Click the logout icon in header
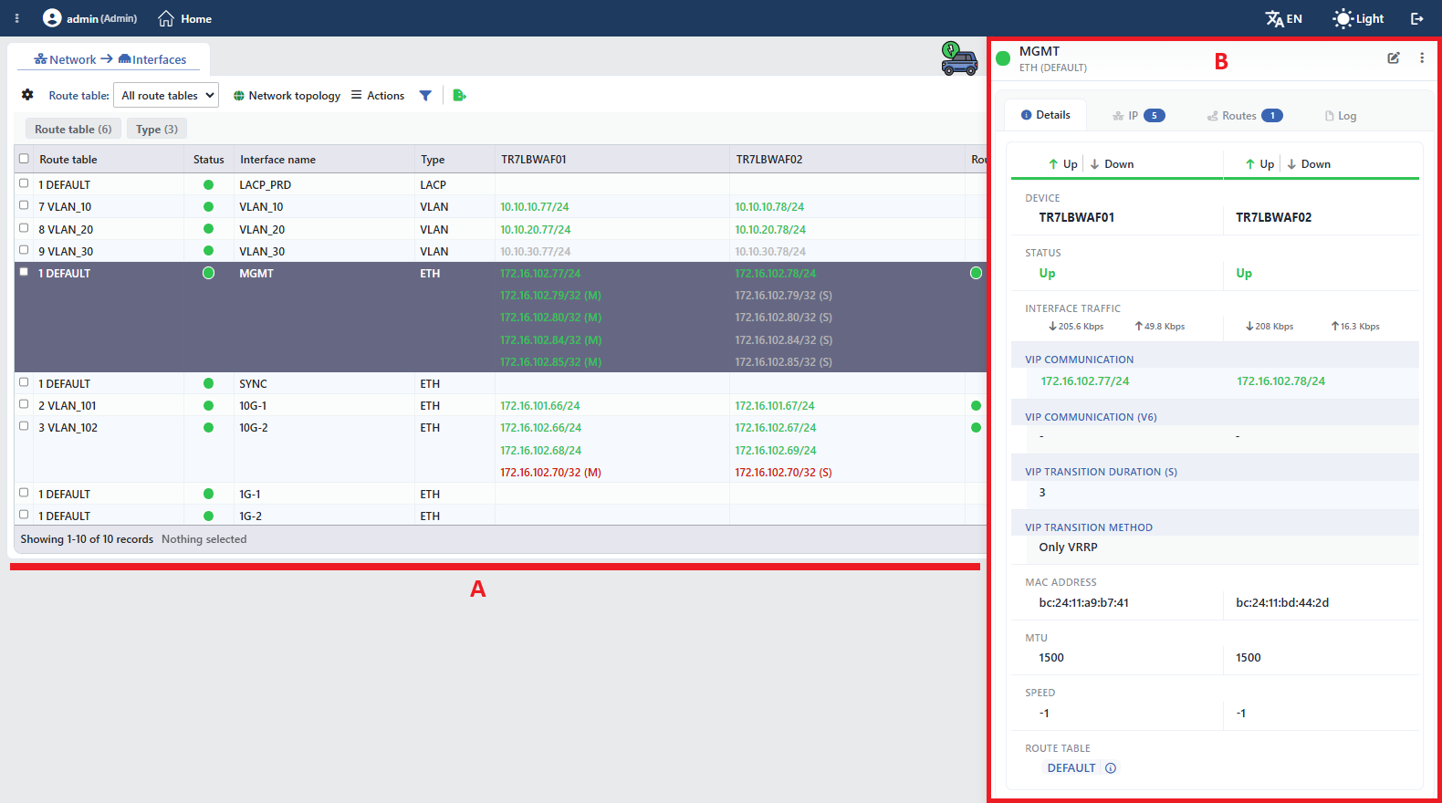This screenshot has height=803, width=1442. point(1417,18)
